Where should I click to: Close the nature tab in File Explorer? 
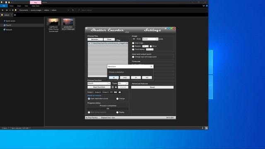click(11, 15)
